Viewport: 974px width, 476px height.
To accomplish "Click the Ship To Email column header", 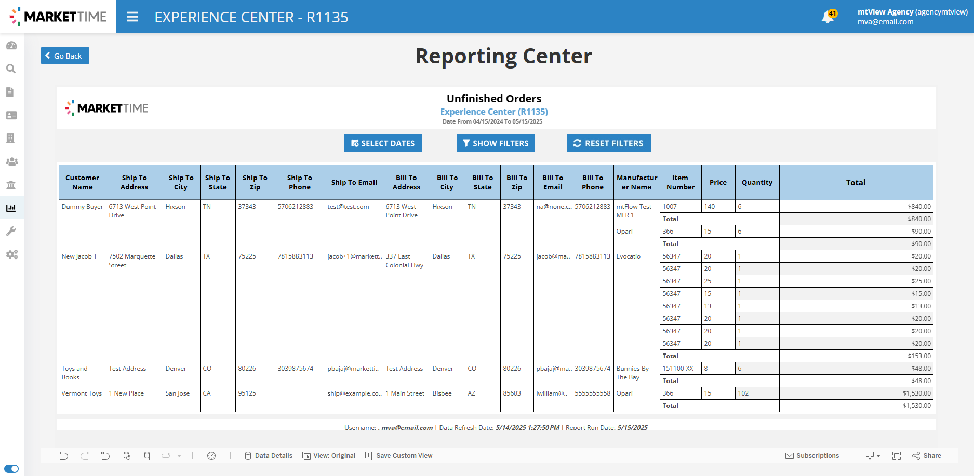I will tap(354, 182).
